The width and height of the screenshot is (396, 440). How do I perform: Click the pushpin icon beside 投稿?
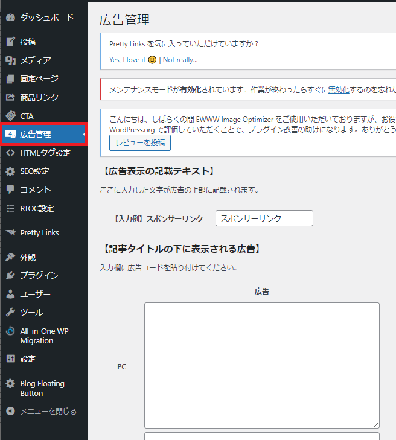[10, 42]
